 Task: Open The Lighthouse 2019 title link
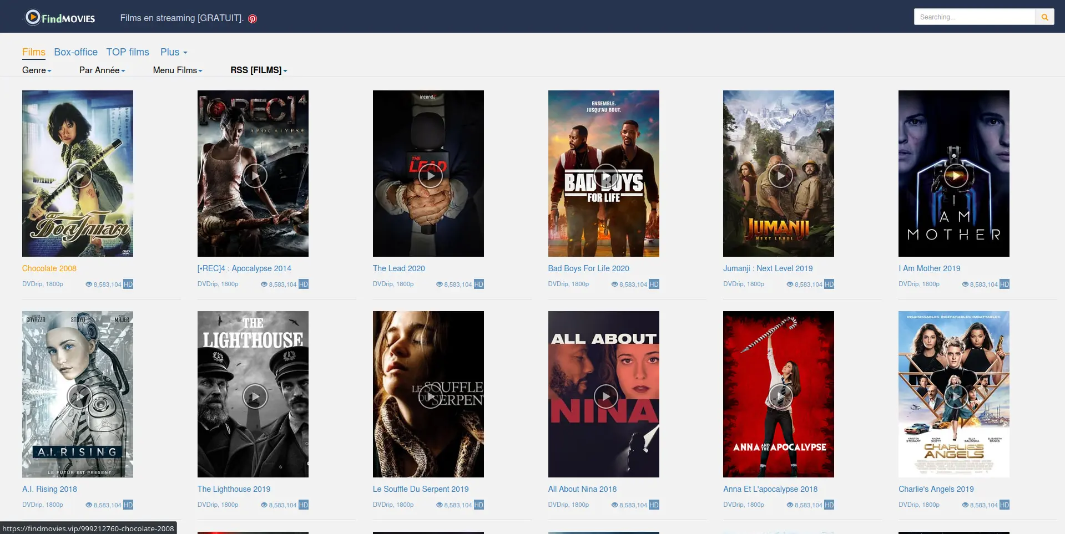tap(234, 489)
